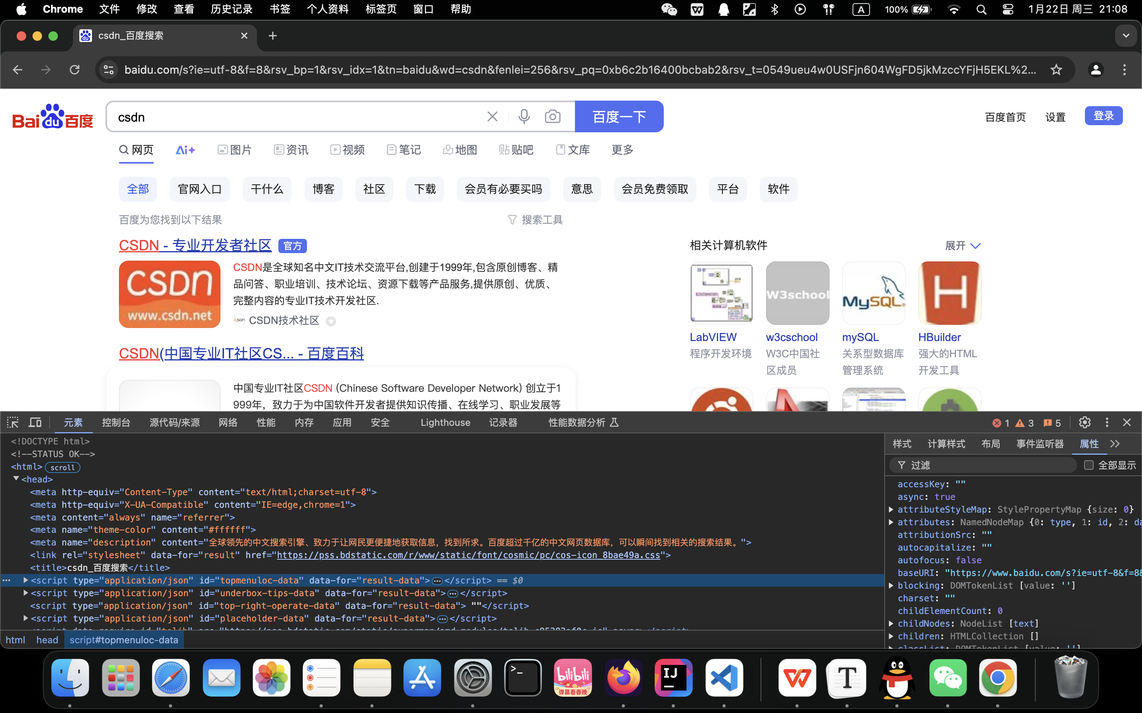Select the 官网入口 filter chip

tap(199, 189)
